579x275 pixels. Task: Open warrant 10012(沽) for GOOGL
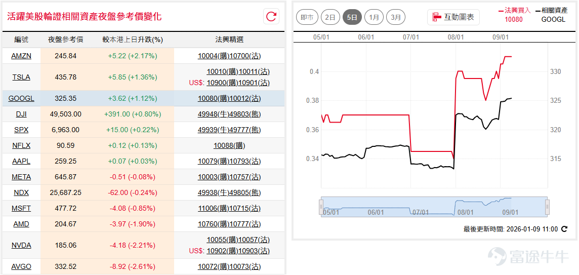click(245, 99)
